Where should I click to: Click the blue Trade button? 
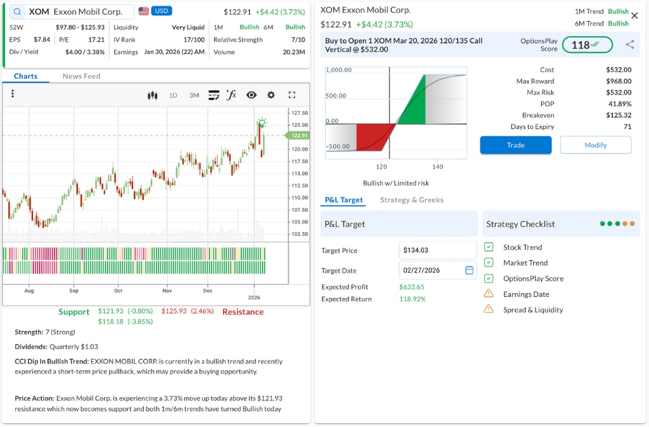pos(515,145)
